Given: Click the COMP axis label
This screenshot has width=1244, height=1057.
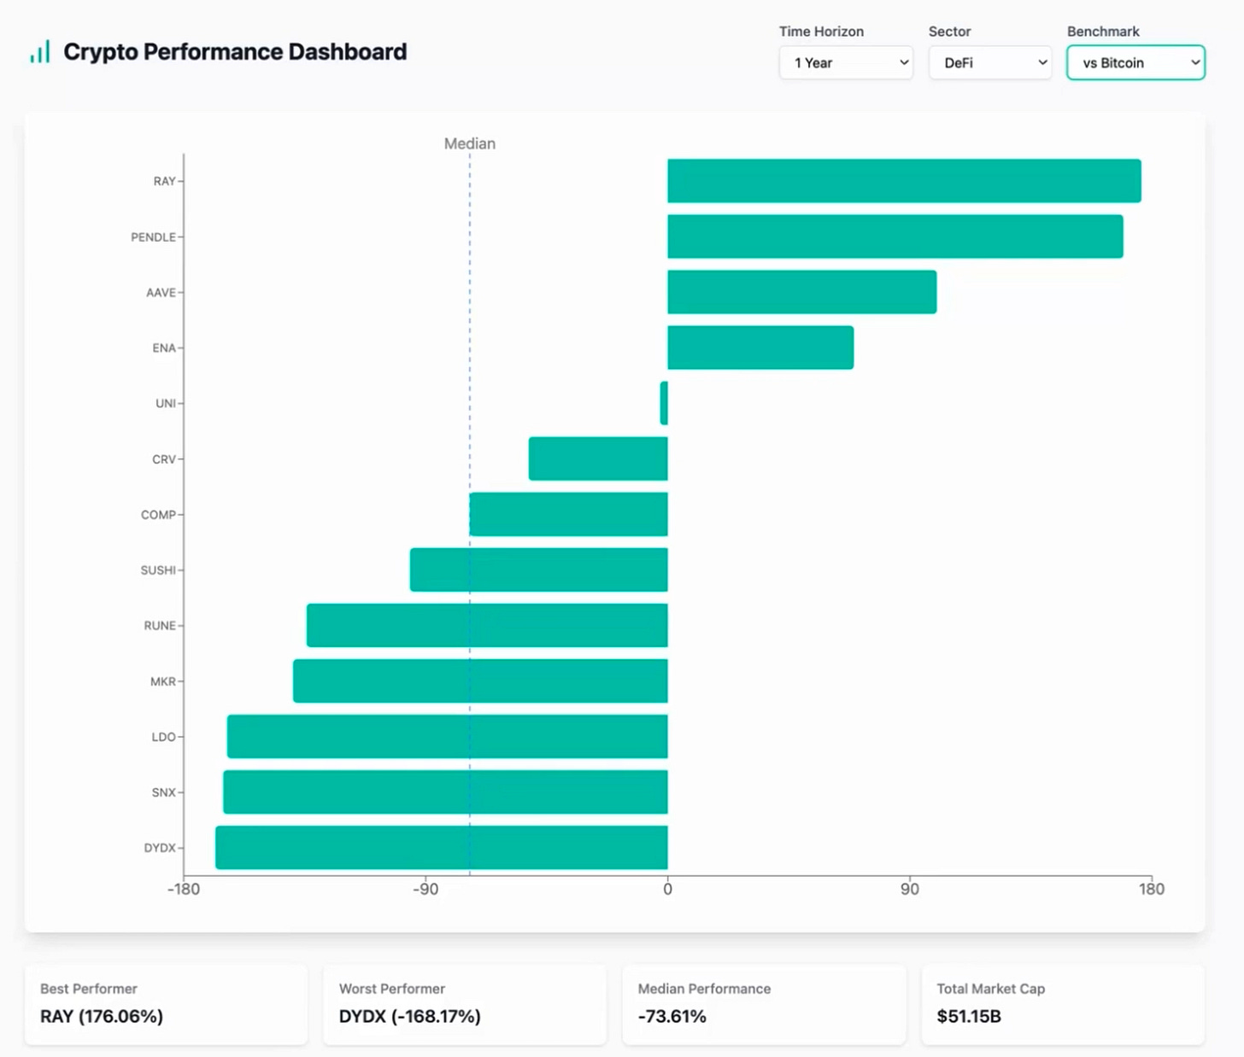Looking at the screenshot, I should pos(158,514).
